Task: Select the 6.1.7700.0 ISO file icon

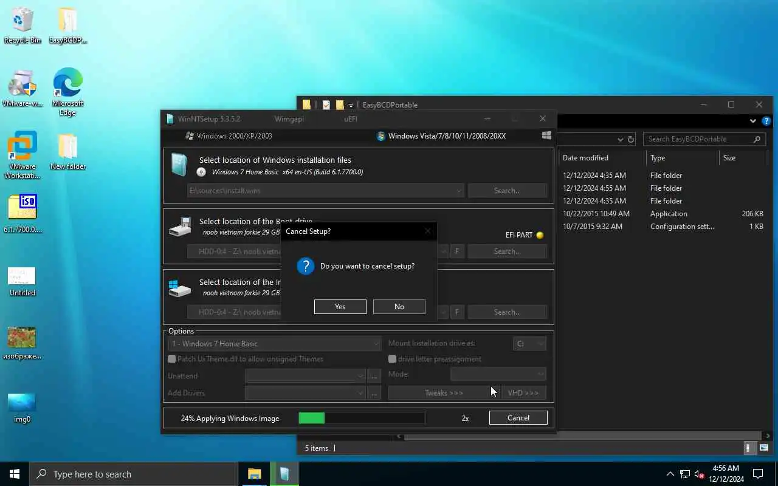Action: coord(22,214)
